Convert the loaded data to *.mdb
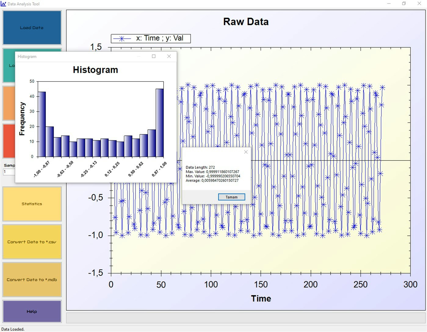Screen dimensions: 427x332 [x=32, y=279]
